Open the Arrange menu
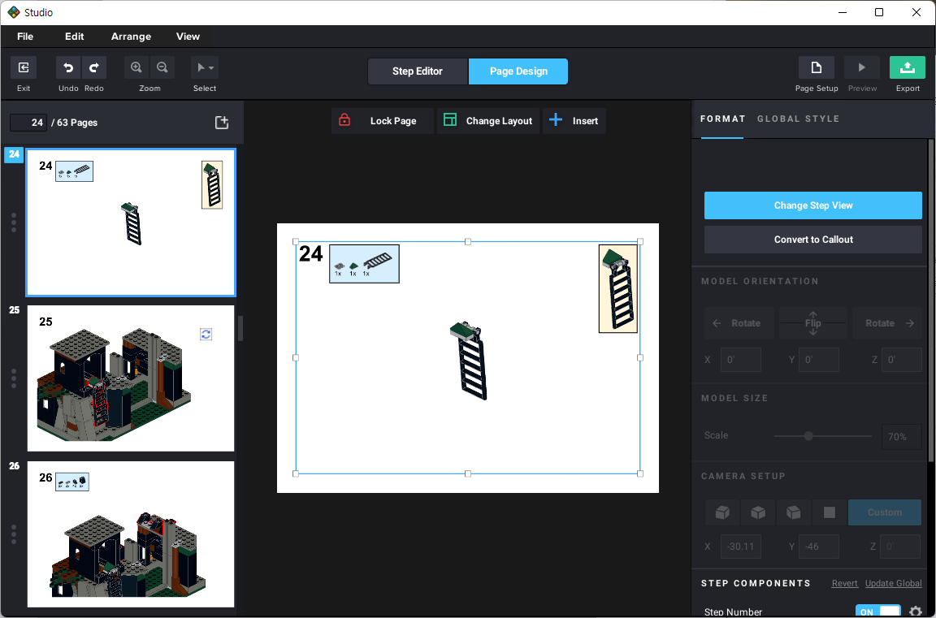The image size is (936, 618). pos(131,37)
